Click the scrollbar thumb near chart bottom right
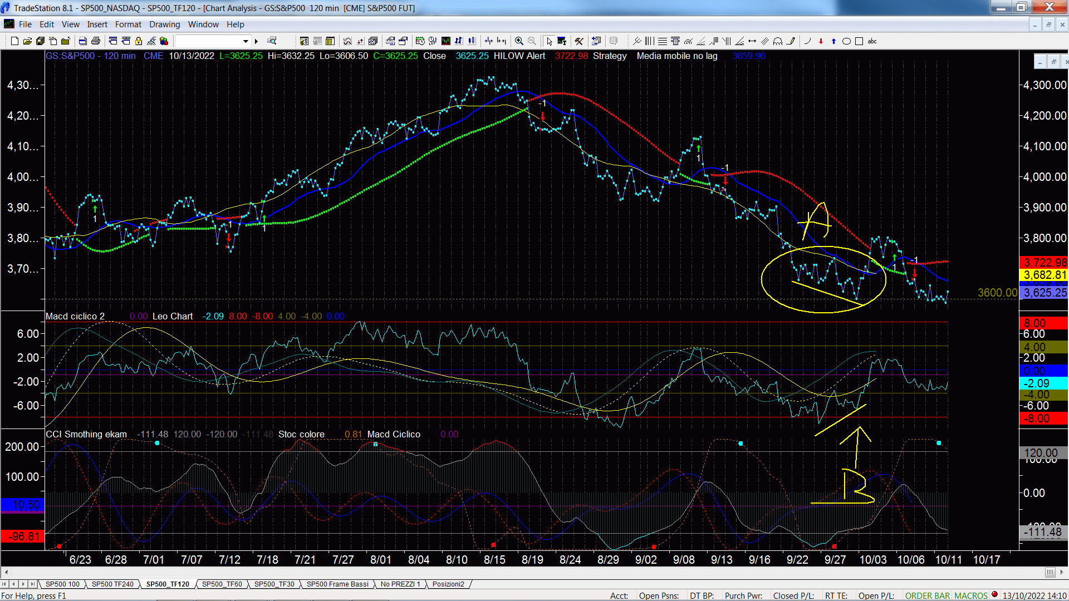Image resolution: width=1069 pixels, height=601 pixels. point(1050,573)
